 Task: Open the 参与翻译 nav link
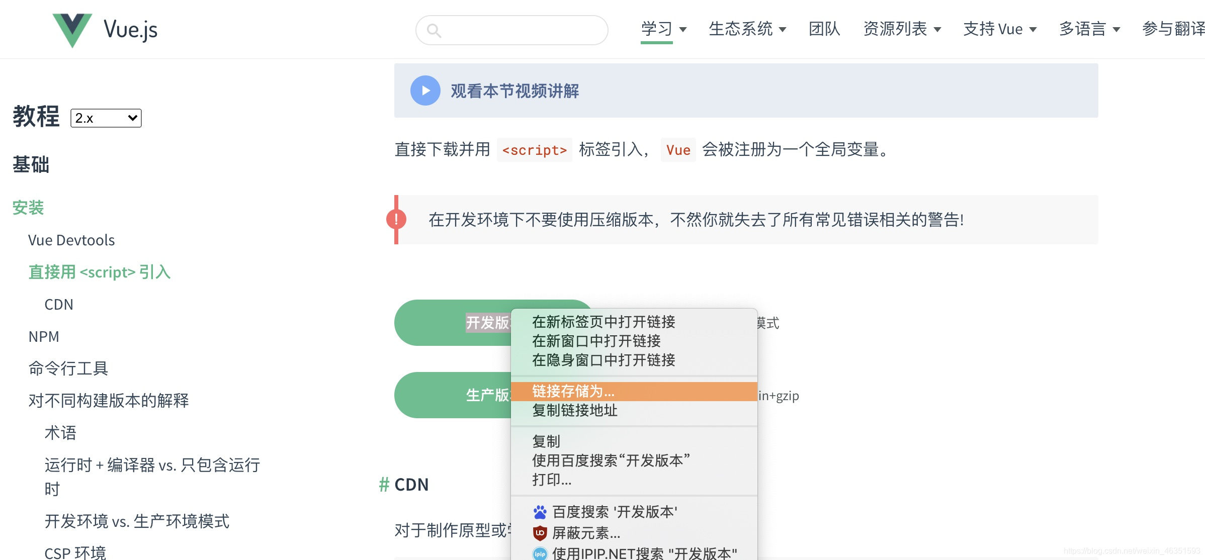[x=1173, y=29]
